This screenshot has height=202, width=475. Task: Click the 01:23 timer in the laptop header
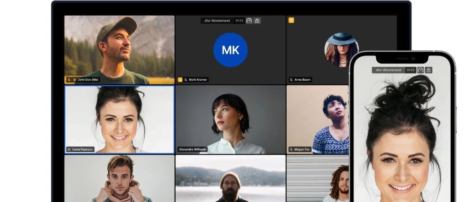(239, 20)
